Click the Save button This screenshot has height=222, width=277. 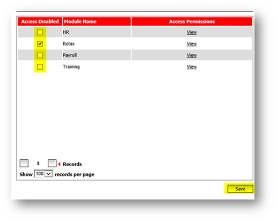point(240,189)
